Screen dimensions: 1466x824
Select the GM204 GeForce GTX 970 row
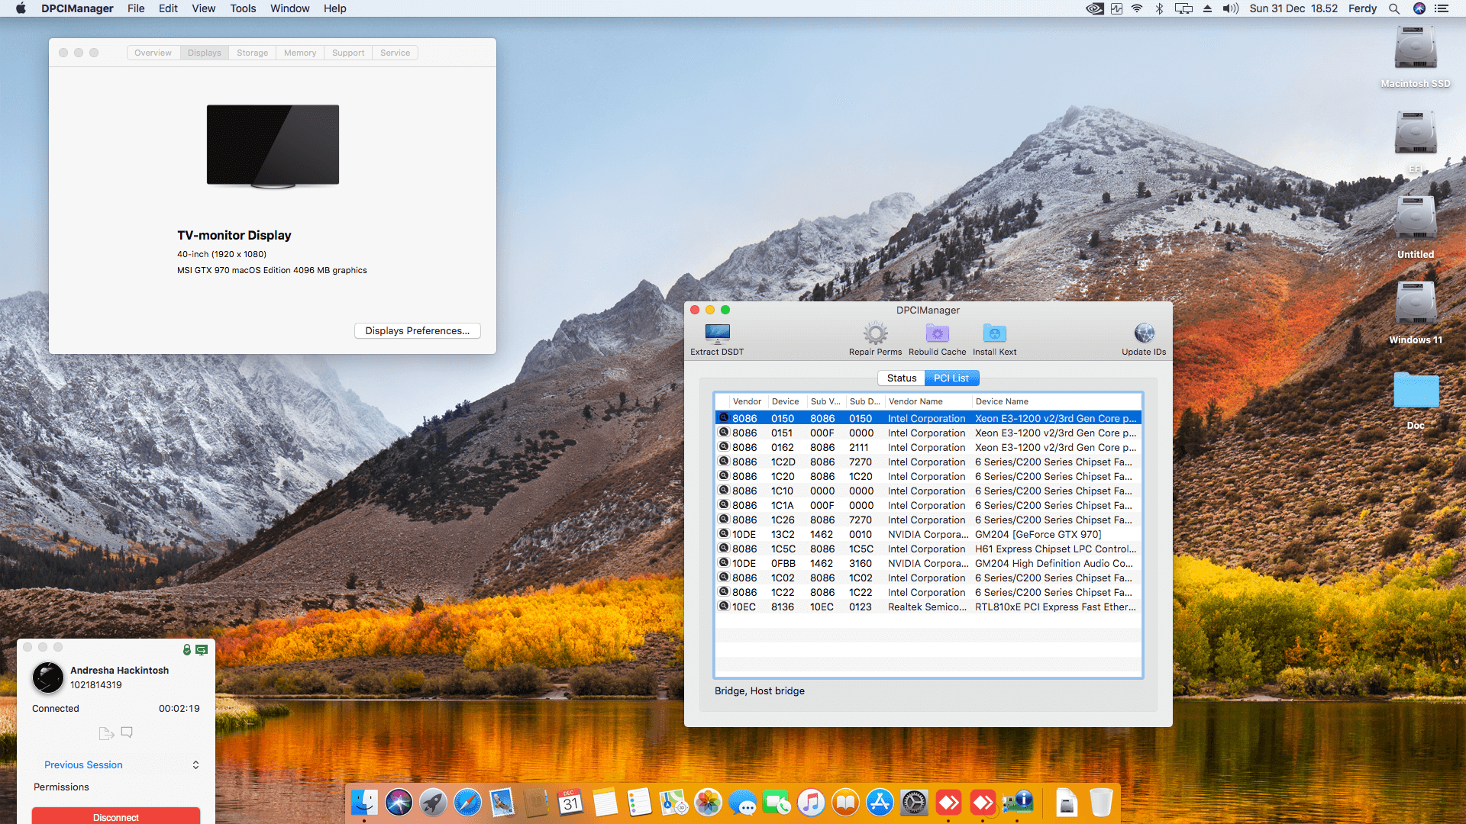click(916, 534)
